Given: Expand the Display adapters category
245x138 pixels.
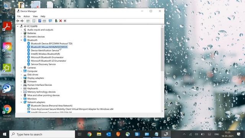Looking at the screenshot, I should coord(21,78).
